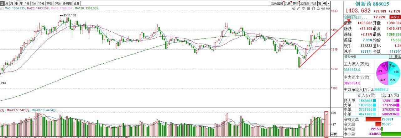Open the 创新药ETF link
This screenshot has width=401, height=138.
pos(356,17)
